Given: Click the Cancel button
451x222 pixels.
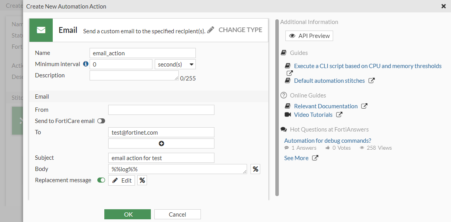Looking at the screenshot, I should tap(177, 214).
